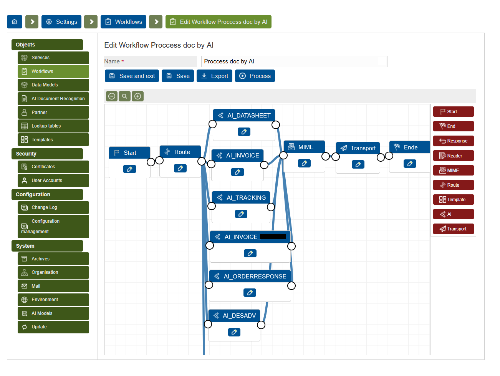Edit the AI_DATASHEET node with pencil icon
500x376 pixels.
click(244, 132)
